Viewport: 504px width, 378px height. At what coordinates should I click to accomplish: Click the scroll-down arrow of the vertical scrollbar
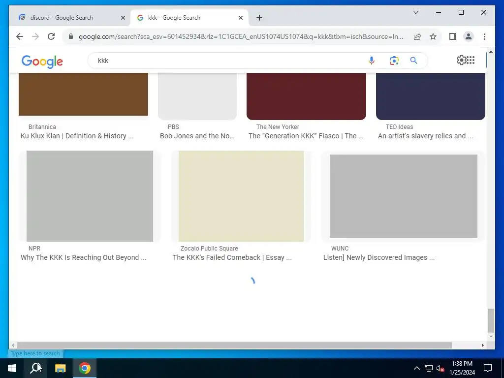click(x=491, y=337)
